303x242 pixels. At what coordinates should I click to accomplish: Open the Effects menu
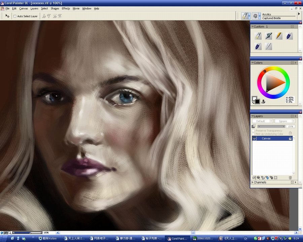66,8
